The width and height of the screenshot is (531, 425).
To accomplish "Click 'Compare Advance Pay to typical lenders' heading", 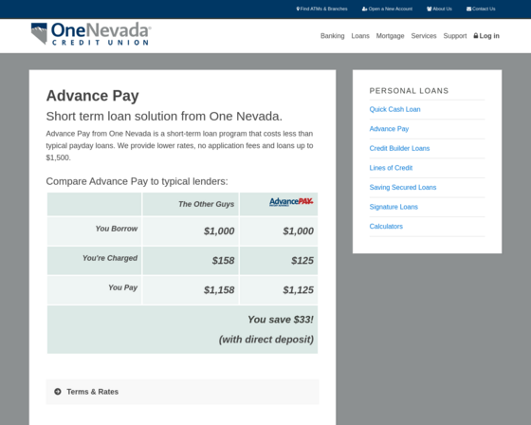I will pyautogui.click(x=137, y=181).
